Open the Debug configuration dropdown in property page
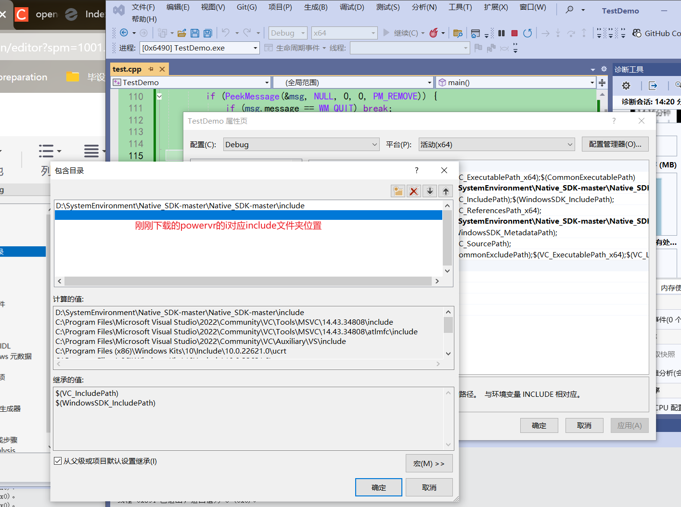This screenshot has height=507, width=681. point(301,144)
